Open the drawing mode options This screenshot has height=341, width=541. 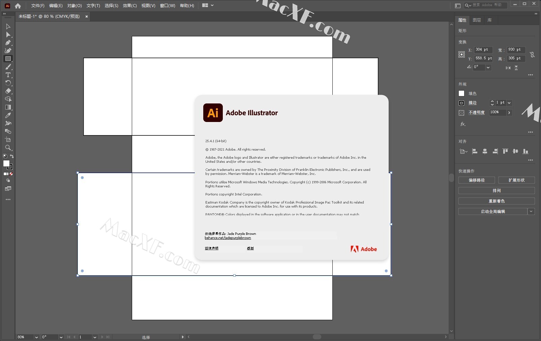8,181
